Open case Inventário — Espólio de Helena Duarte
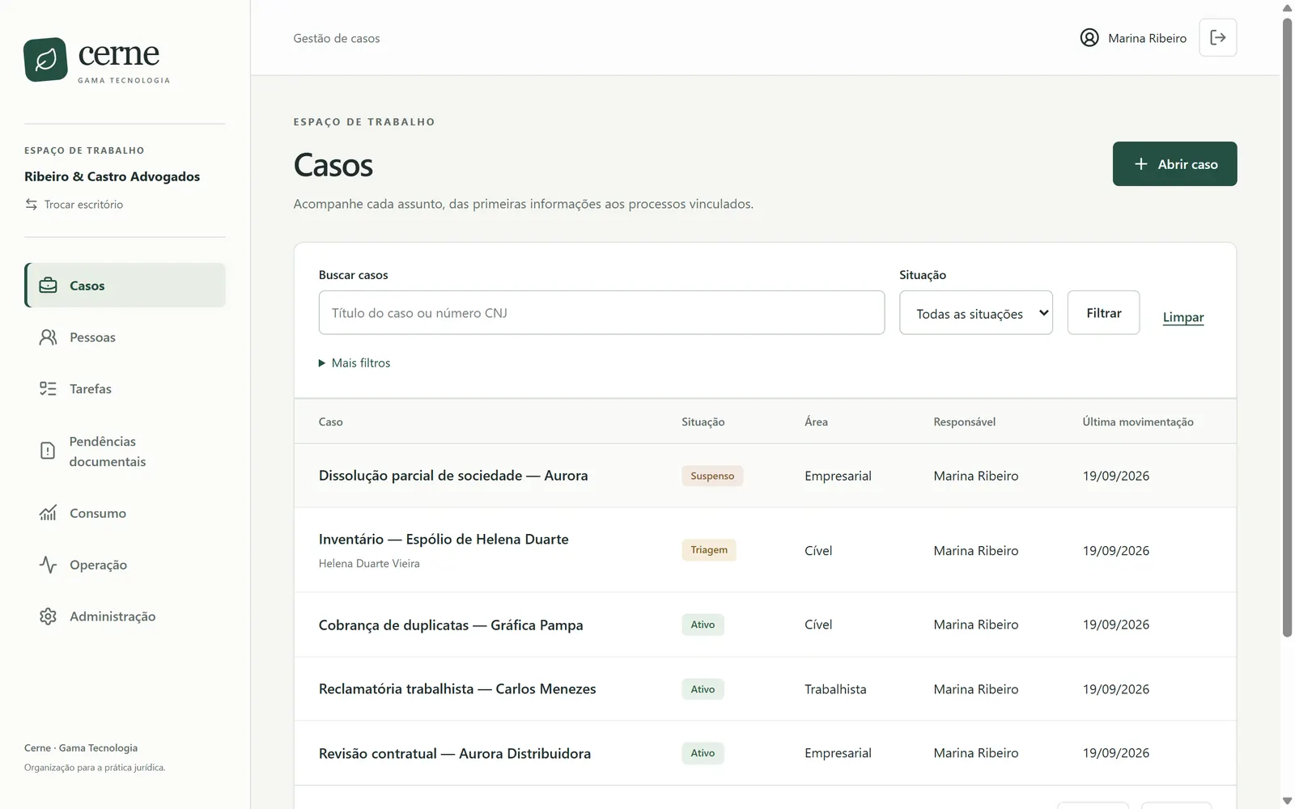1295x809 pixels. click(444, 540)
